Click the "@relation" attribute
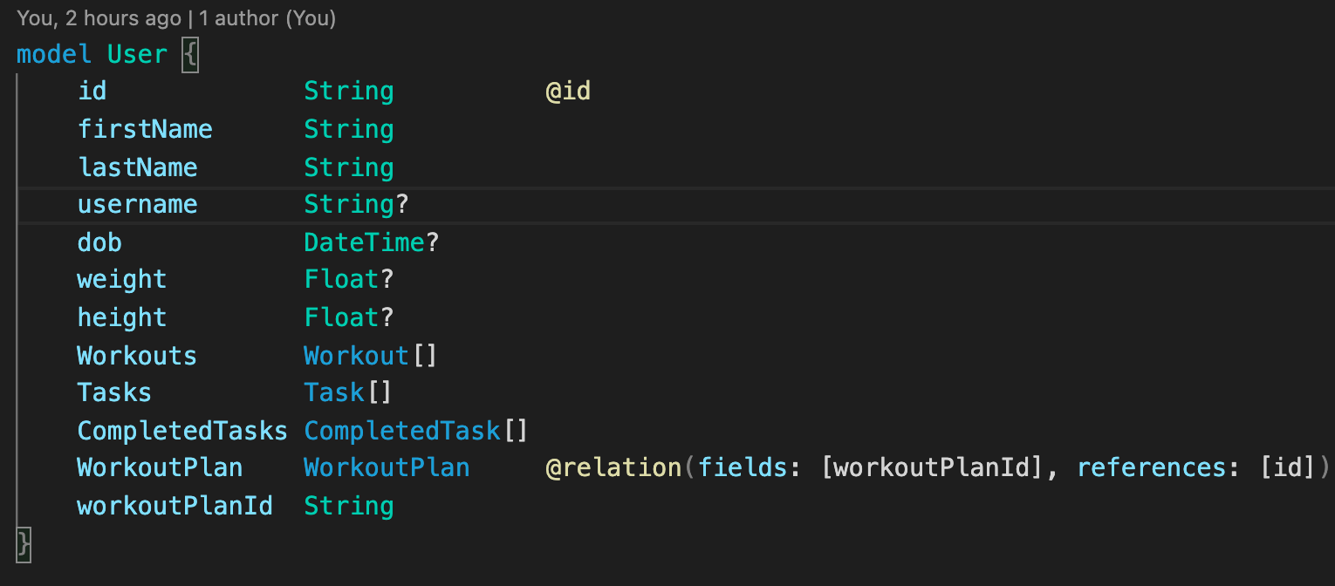This screenshot has width=1335, height=586. [613, 468]
